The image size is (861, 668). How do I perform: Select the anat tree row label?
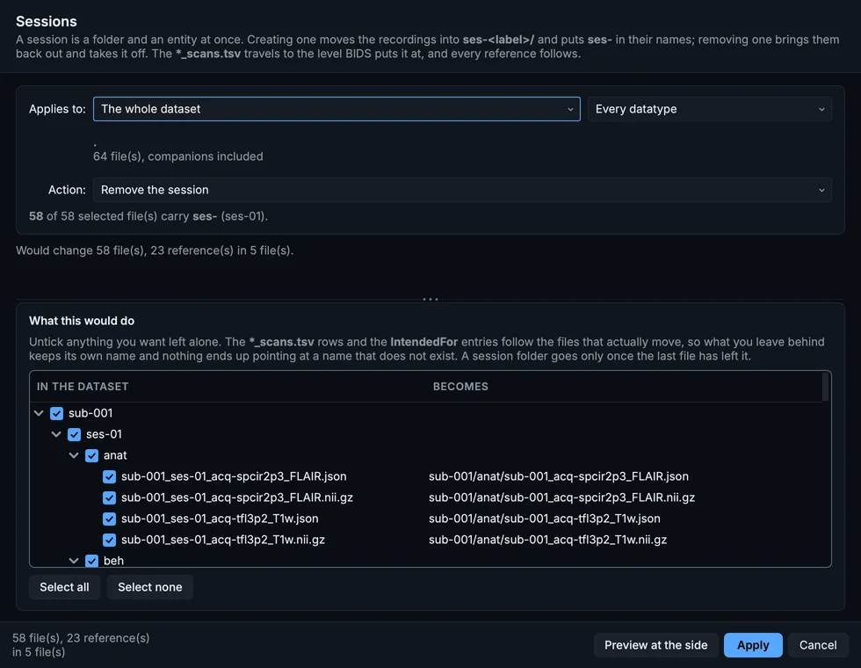[115, 455]
